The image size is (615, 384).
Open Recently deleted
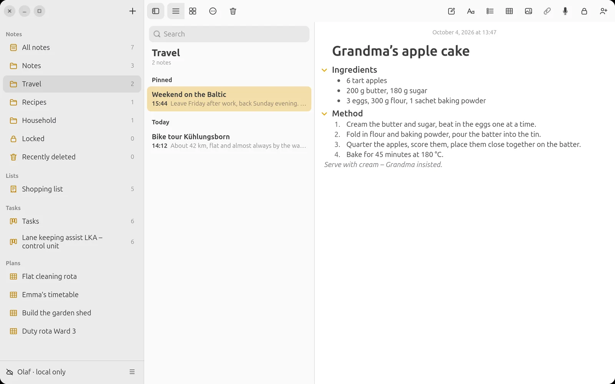72,157
